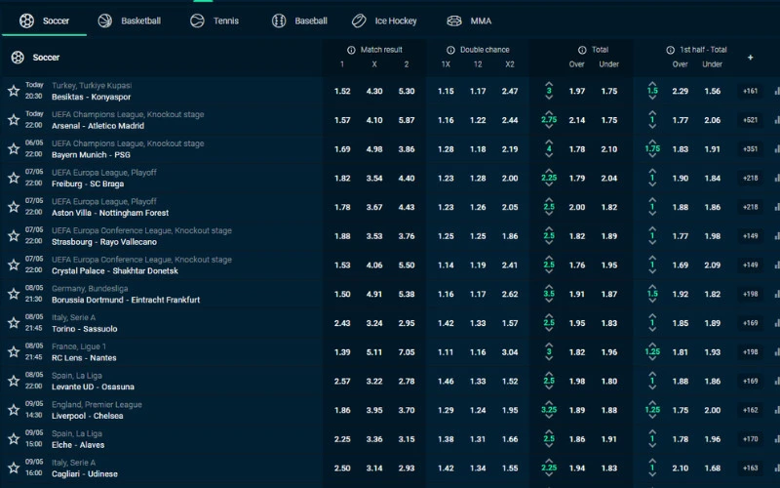Choose 1X double chance 1.23 for Freiburg
The image size is (780, 488).
tap(446, 178)
